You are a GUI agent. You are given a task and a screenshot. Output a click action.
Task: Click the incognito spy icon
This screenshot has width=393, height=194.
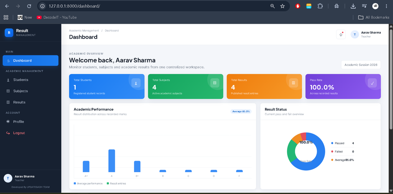tap(337, 6)
